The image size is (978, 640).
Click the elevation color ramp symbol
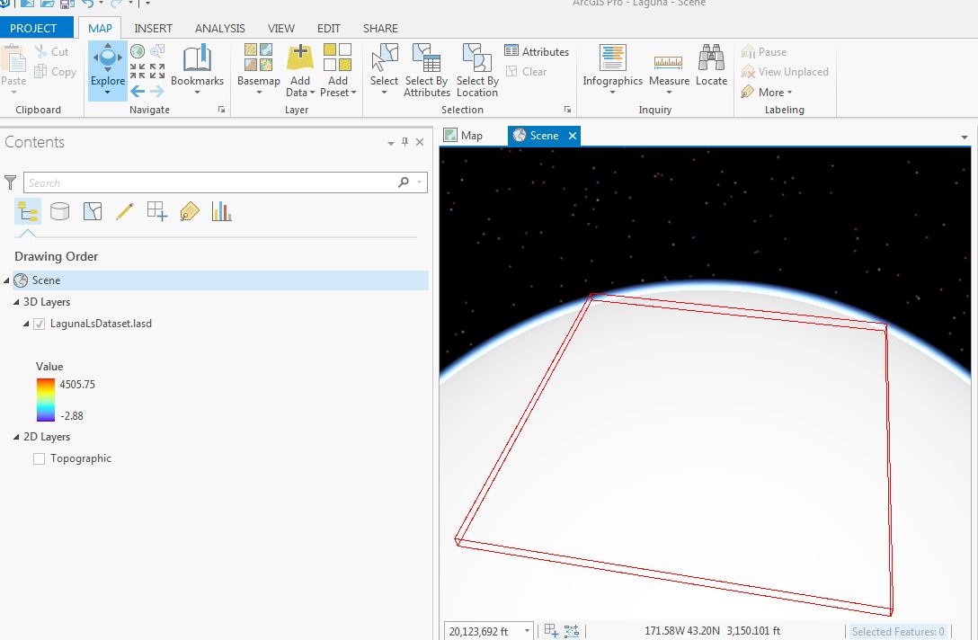pyautogui.click(x=46, y=400)
